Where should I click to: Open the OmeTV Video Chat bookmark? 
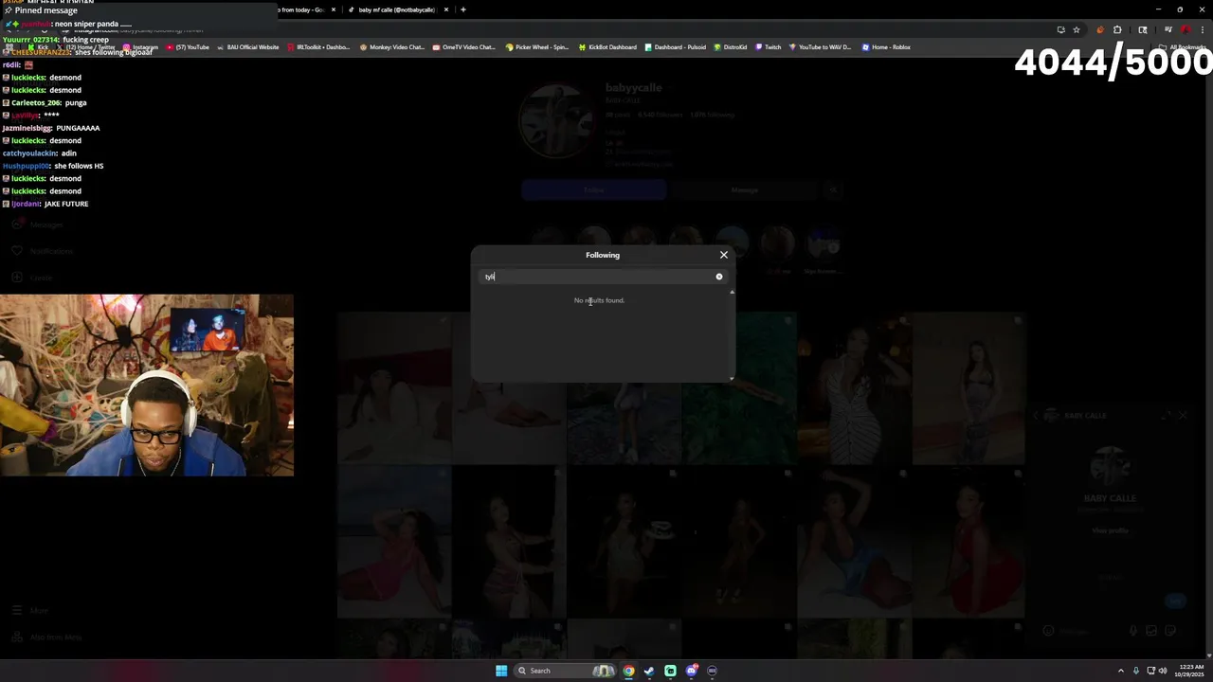[464, 47]
